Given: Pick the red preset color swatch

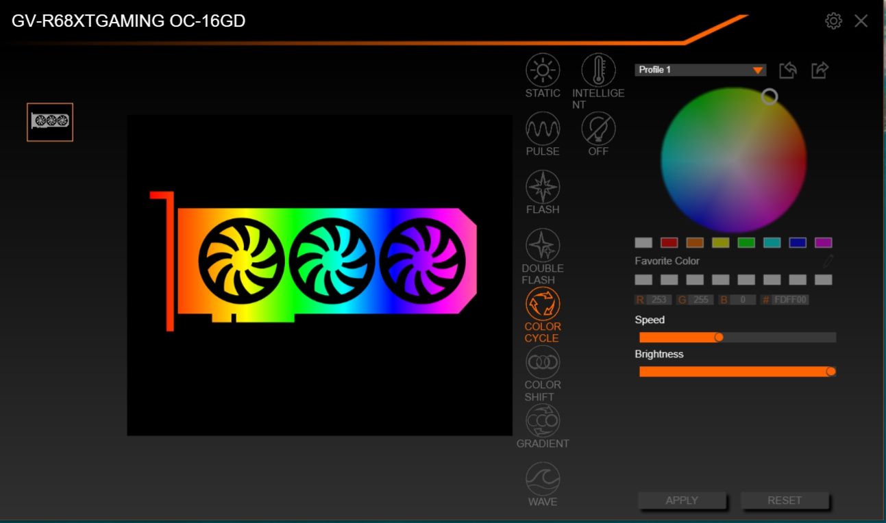Looking at the screenshot, I should (x=669, y=242).
